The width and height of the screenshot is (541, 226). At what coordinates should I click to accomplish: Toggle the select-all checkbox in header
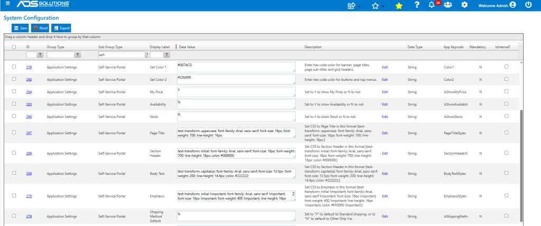[x=14, y=47]
